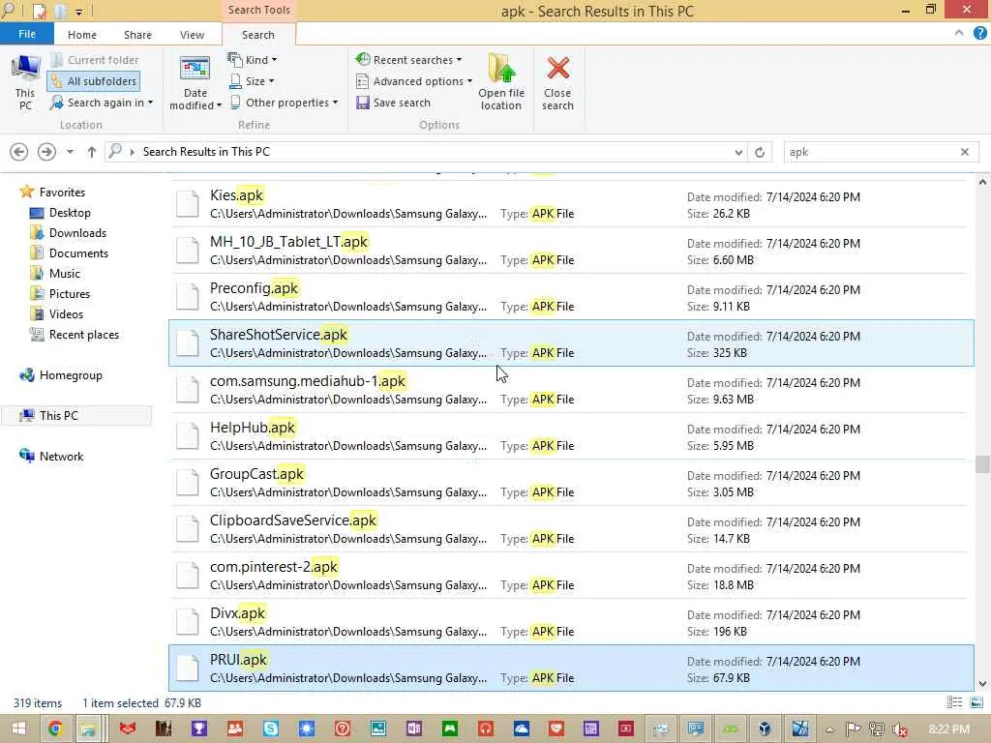Select com.pinterest-2.apk file

(x=570, y=576)
